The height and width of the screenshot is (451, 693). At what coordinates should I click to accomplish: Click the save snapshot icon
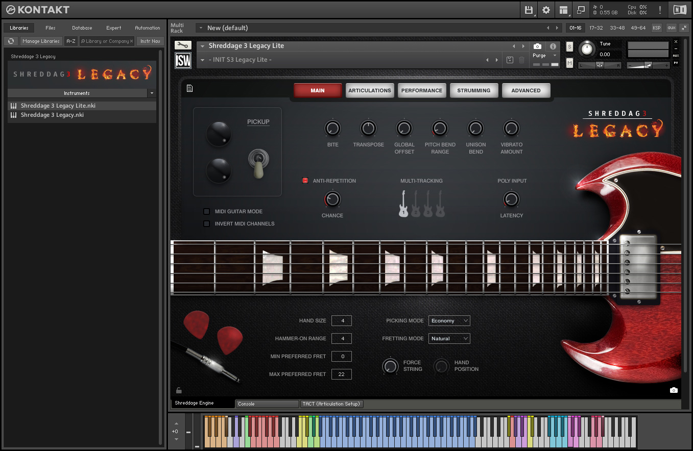(510, 60)
